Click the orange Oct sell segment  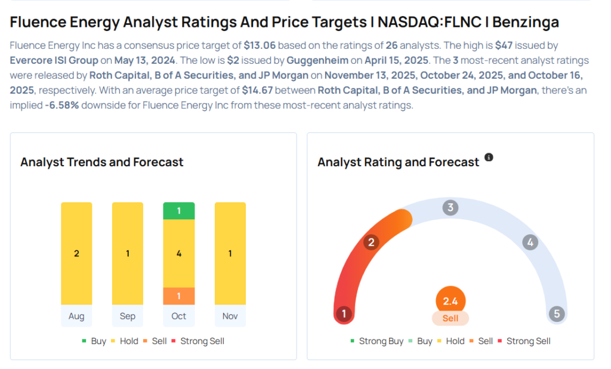click(179, 296)
